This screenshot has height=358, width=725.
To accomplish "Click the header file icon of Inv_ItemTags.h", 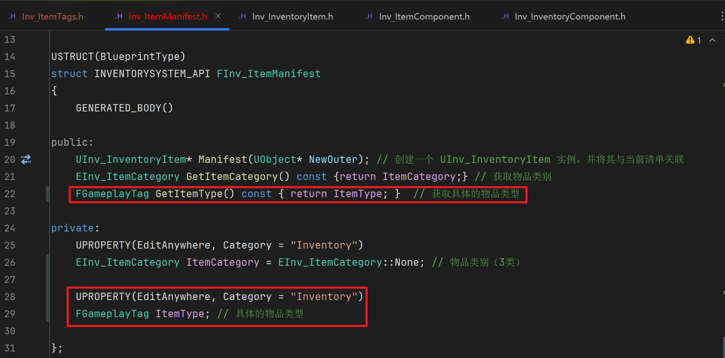I will (12, 16).
